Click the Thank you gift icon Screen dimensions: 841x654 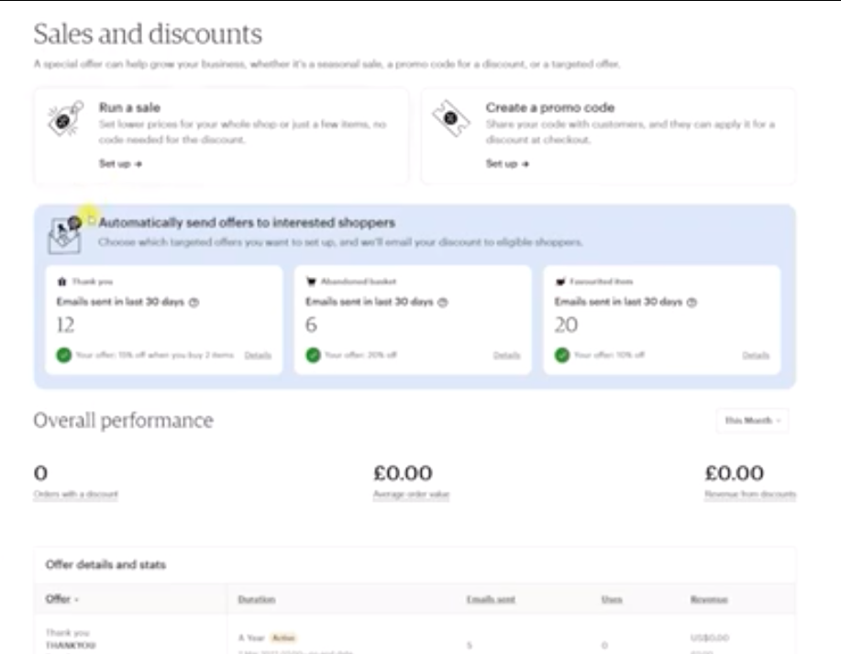point(61,282)
